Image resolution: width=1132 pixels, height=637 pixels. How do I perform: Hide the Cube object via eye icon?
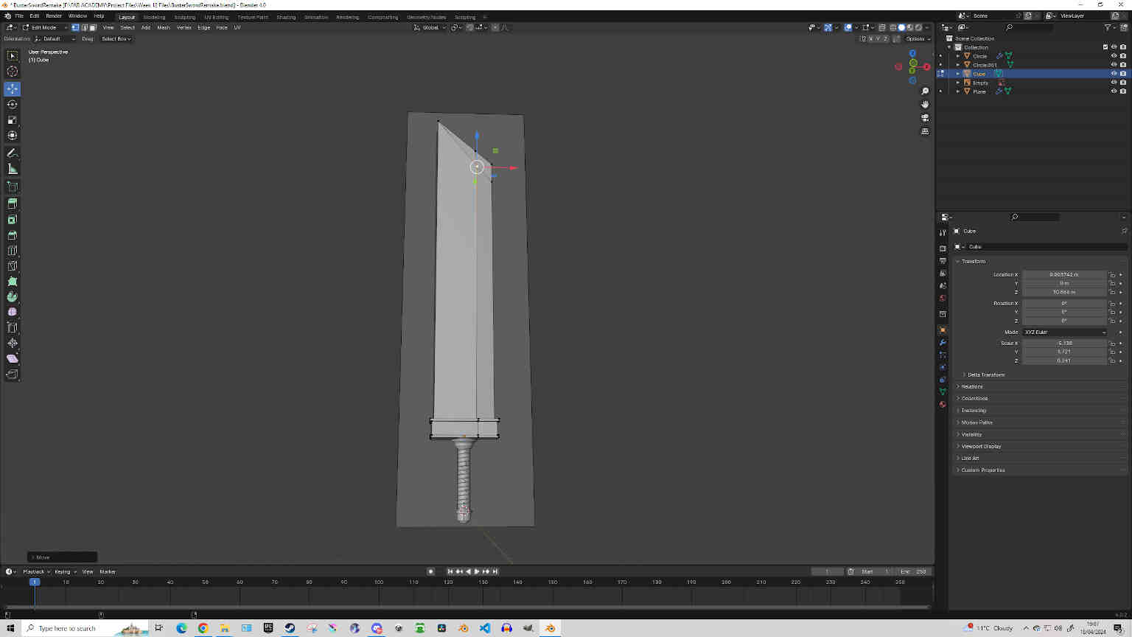(x=1114, y=74)
